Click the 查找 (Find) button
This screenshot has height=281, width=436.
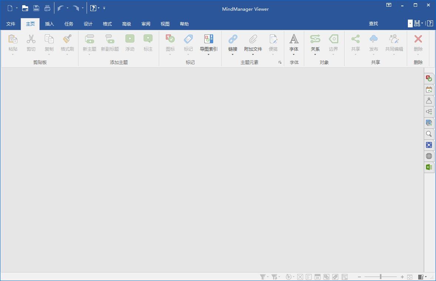[373, 24]
